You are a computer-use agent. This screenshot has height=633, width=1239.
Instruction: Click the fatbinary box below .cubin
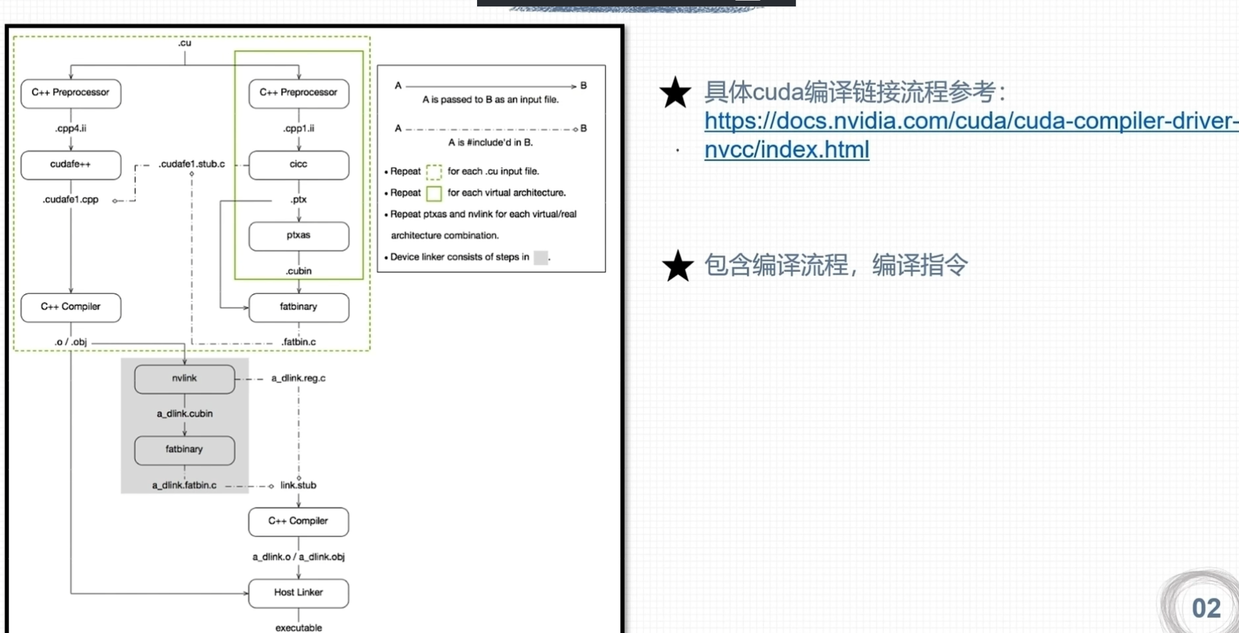[299, 307]
